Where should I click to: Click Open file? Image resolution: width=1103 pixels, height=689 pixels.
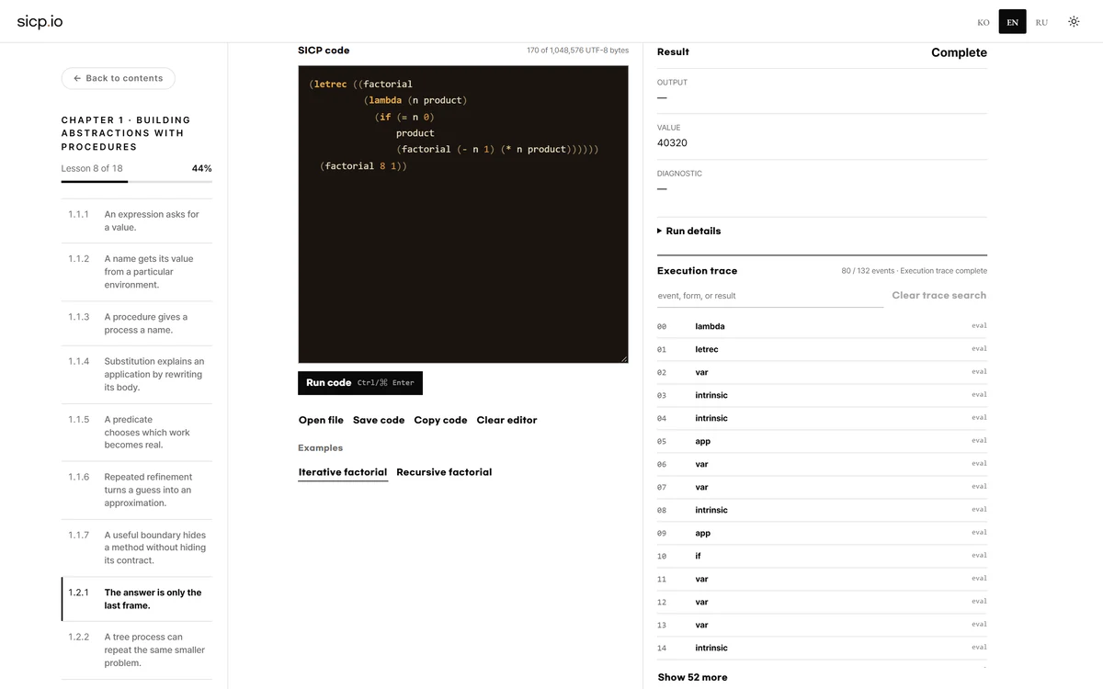point(321,420)
